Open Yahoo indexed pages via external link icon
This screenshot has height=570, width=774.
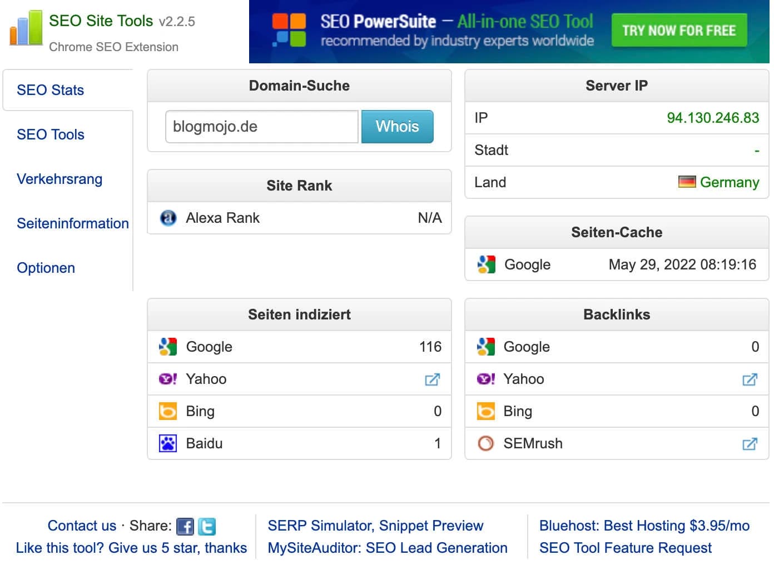pos(433,379)
